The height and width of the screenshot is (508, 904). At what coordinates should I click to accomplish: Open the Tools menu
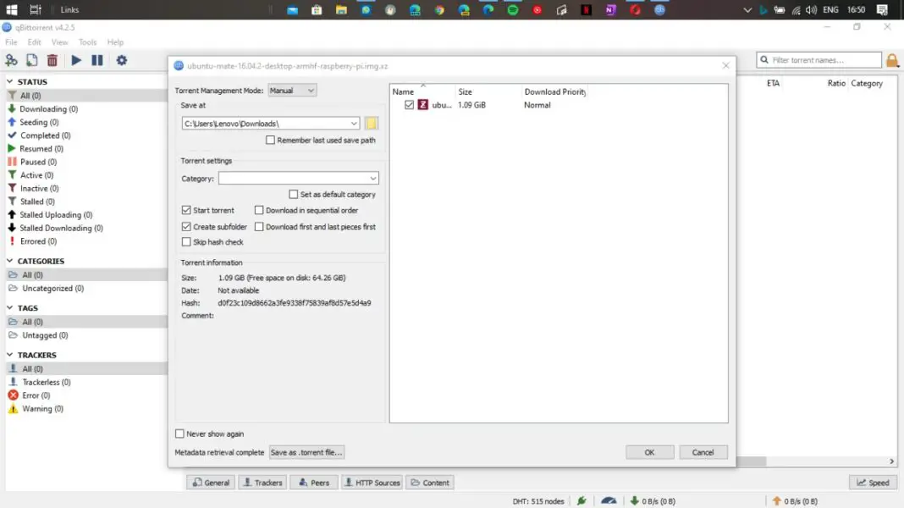tap(87, 42)
